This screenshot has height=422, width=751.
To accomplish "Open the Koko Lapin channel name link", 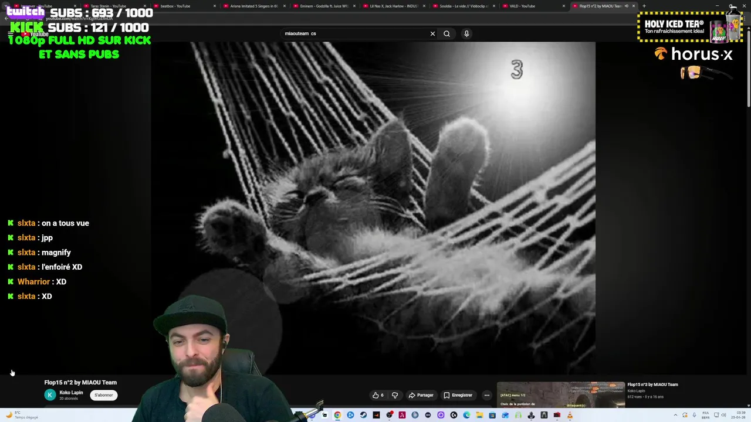I will click(x=71, y=393).
